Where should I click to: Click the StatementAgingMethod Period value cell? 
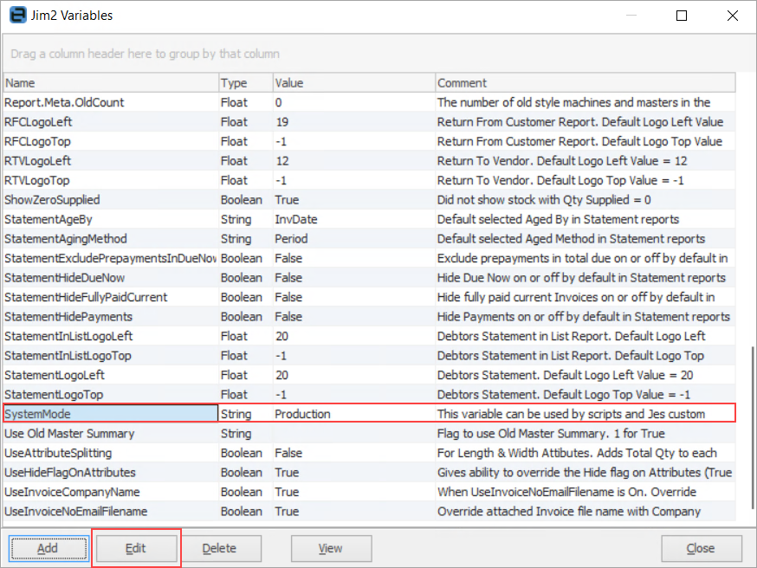point(353,239)
